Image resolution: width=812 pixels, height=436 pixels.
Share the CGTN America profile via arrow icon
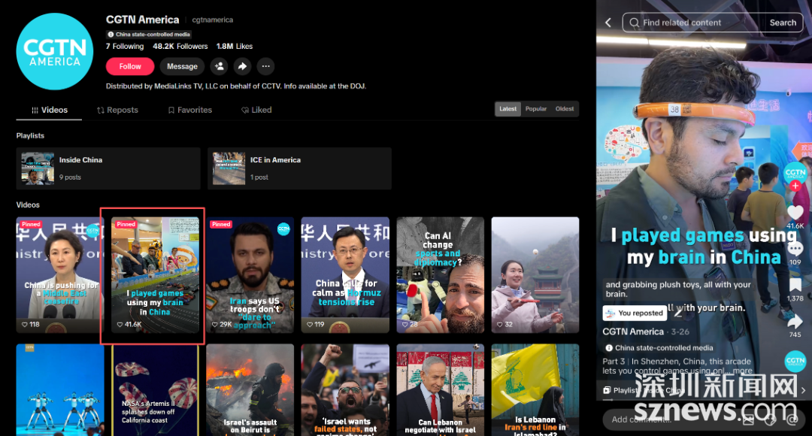click(242, 66)
